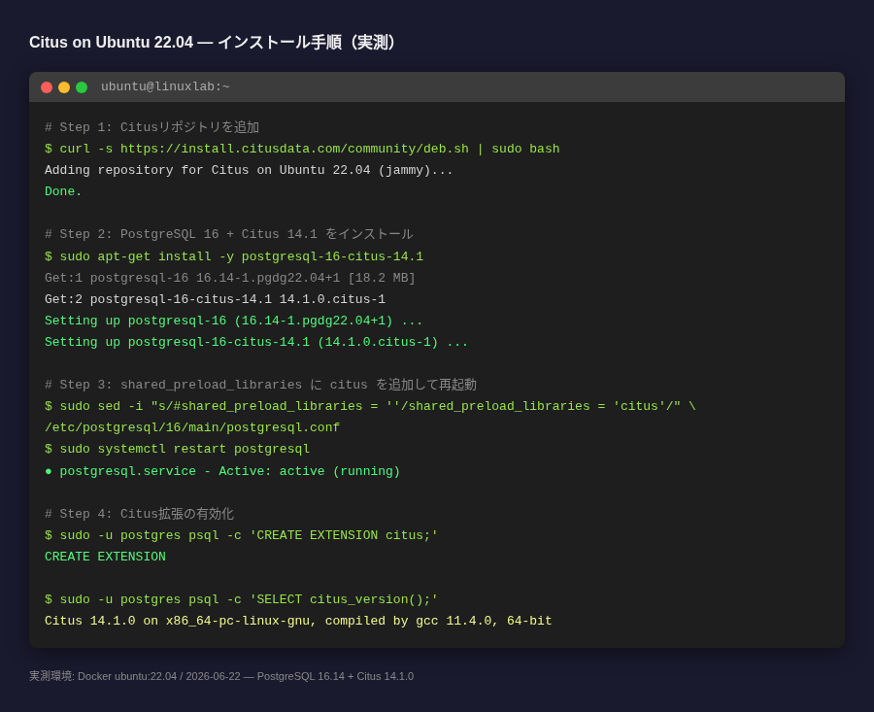This screenshot has width=874, height=712.
Task: Click the CREATE EXTENSION citus psql command
Action: 242,535
